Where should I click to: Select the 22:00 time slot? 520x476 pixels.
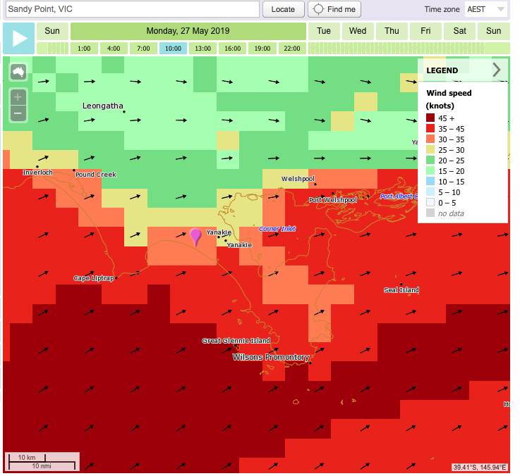tap(291, 49)
